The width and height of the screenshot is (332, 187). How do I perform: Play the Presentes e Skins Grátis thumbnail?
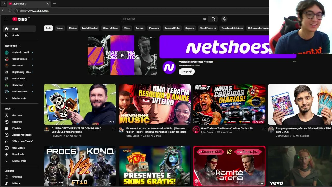[155, 166]
